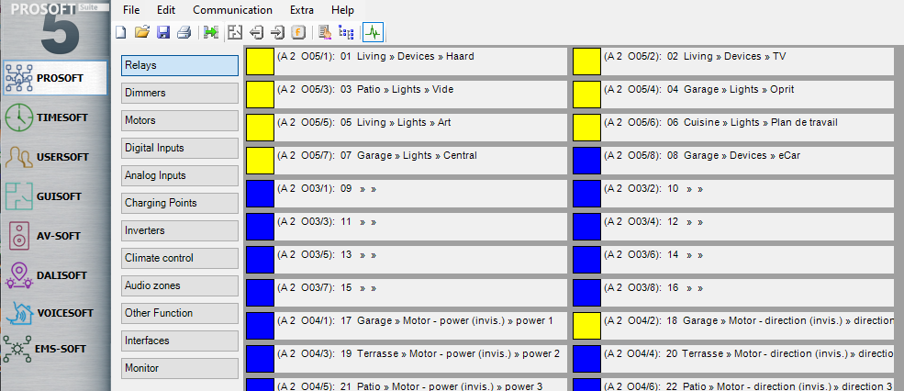Toggle the Garage eCar relay 08 square

coord(586,161)
